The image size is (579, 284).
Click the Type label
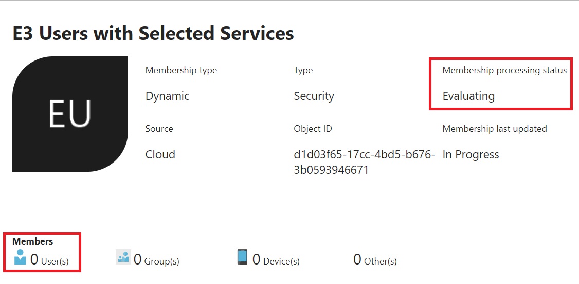303,70
